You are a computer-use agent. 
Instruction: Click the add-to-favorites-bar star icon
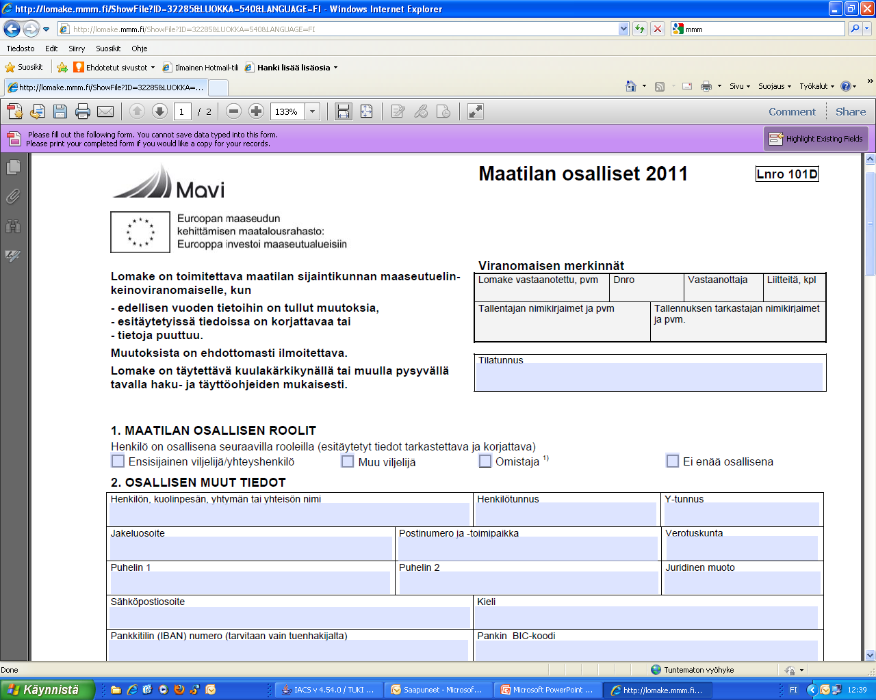[x=62, y=67]
